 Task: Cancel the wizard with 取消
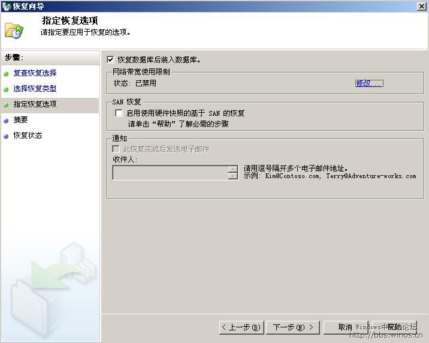pyautogui.click(x=345, y=327)
